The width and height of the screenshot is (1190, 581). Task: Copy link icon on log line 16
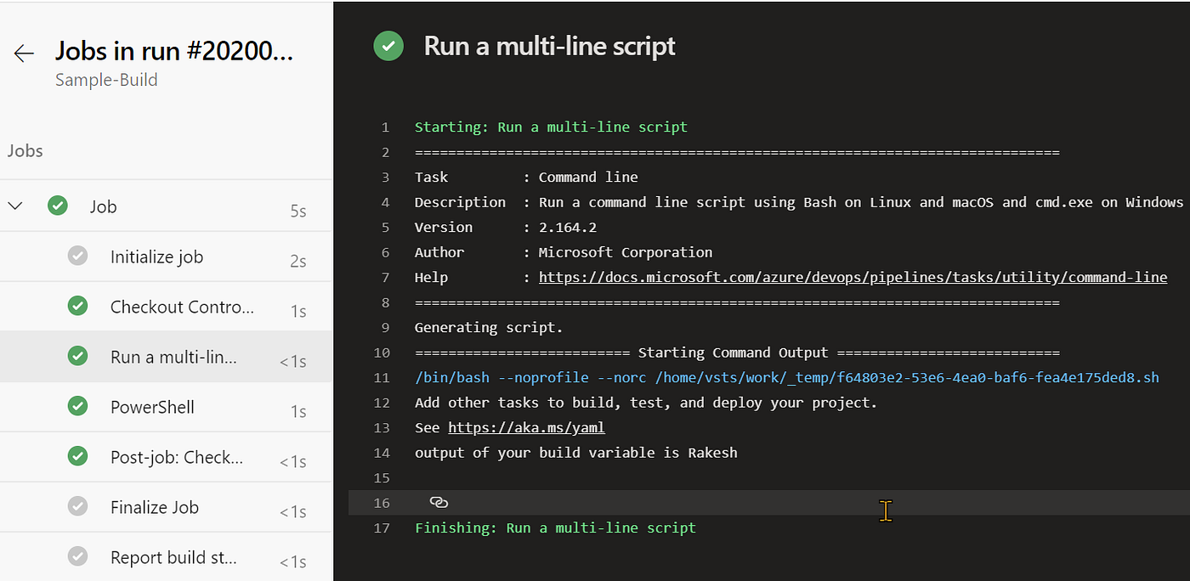pyautogui.click(x=439, y=503)
